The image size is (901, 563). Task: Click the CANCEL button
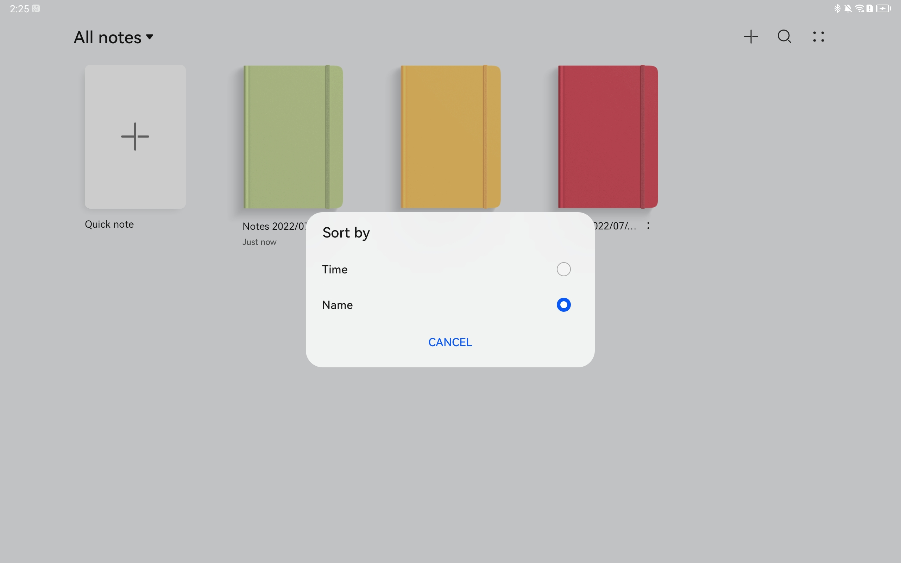(450, 342)
